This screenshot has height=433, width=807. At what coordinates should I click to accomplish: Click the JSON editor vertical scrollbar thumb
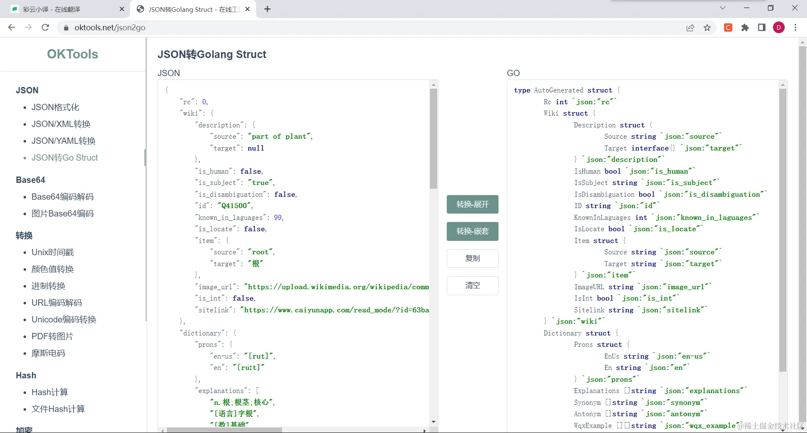(433, 139)
